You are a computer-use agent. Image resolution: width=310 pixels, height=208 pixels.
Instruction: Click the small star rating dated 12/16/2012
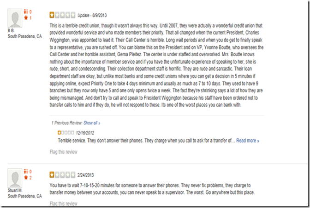(64, 132)
